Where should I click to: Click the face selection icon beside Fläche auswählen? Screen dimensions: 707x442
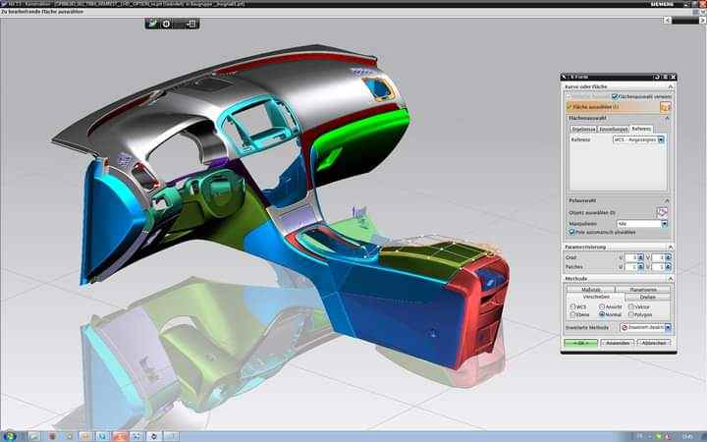[665, 106]
